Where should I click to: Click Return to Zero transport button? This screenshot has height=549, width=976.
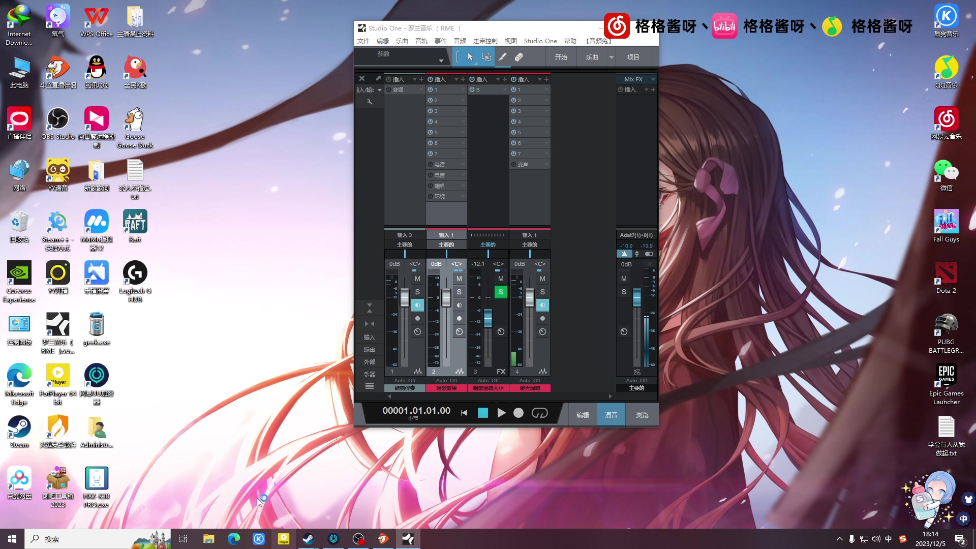464,413
